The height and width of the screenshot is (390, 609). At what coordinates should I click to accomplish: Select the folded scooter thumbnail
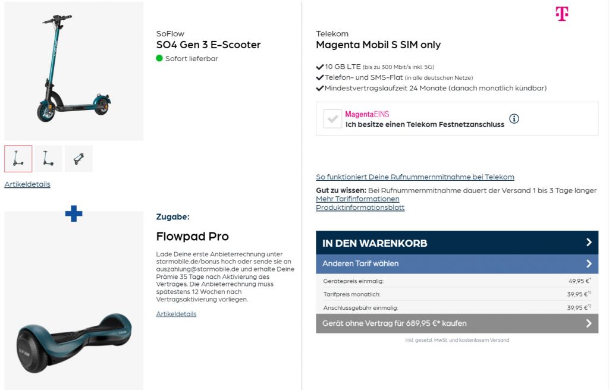79,158
